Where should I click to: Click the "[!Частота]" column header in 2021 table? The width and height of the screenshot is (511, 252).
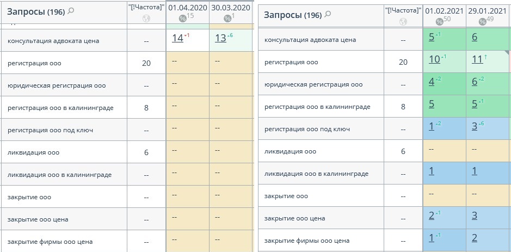pos(403,11)
